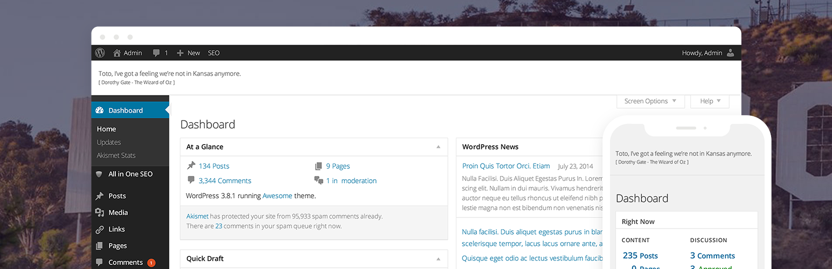Collapse the Quick Draft widget
The height and width of the screenshot is (269, 832).
click(x=438, y=259)
